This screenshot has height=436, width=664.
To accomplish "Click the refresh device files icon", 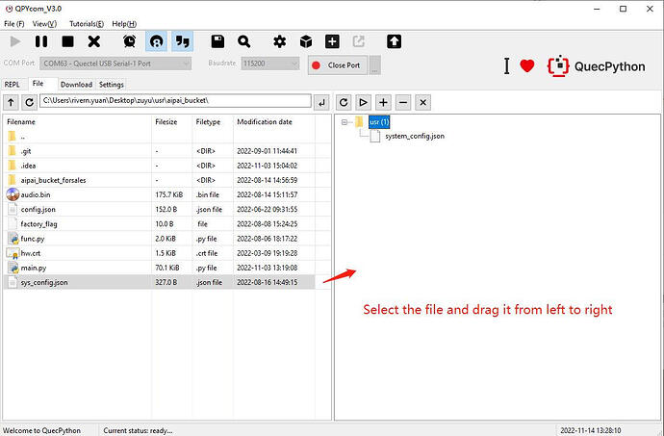I will click(x=344, y=102).
